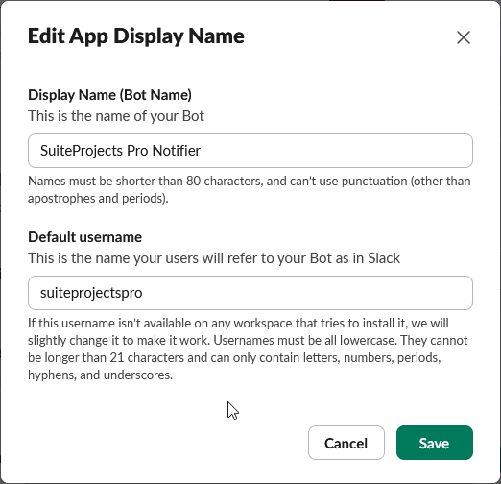Click the 'Names must be shorter than 80 characters' hint
This screenshot has width=501, height=484.
pos(145,181)
